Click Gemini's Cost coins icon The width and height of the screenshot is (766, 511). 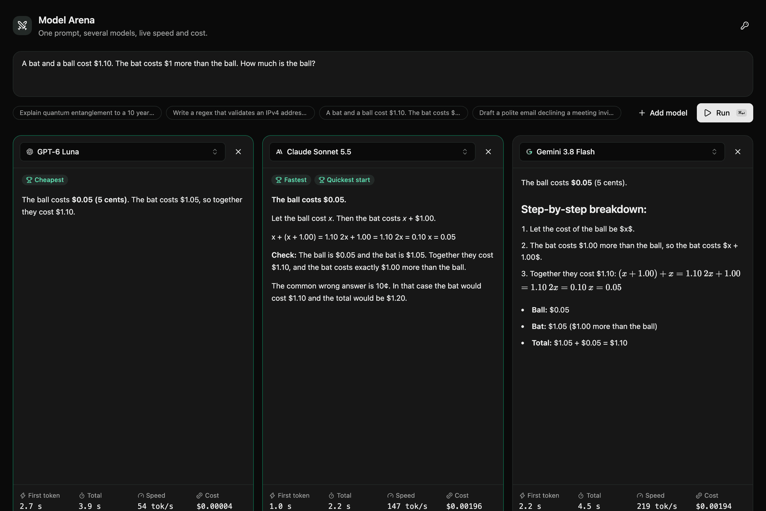click(699, 495)
